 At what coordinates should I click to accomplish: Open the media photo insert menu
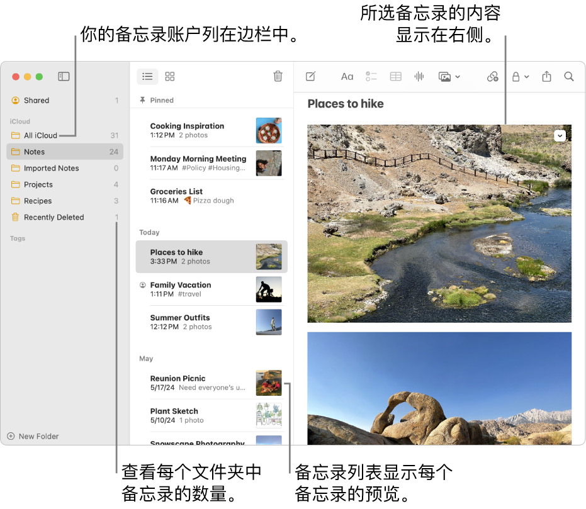[x=449, y=77]
